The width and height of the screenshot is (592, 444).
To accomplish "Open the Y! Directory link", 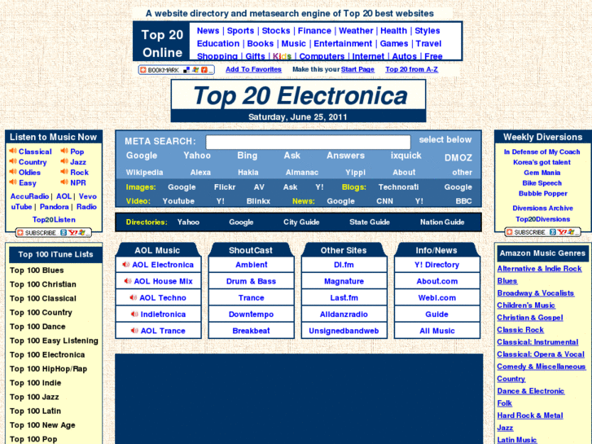I will pyautogui.click(x=436, y=265).
